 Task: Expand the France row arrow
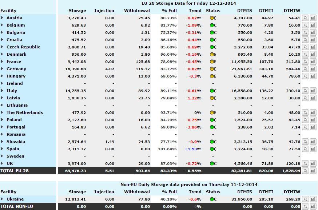tap(2, 62)
